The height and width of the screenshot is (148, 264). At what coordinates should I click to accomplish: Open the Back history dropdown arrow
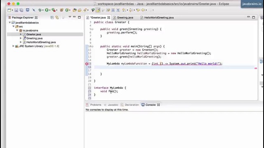pos(146,10)
